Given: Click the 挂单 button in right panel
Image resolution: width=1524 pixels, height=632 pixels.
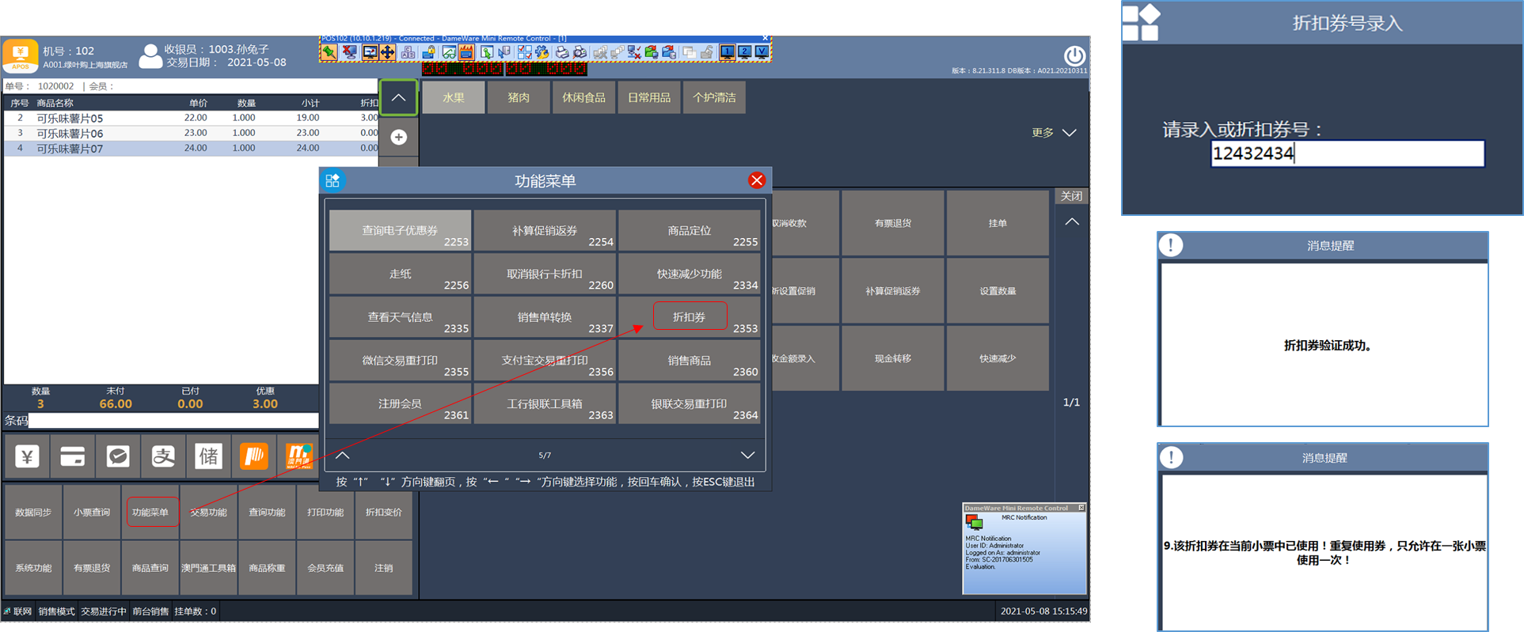Looking at the screenshot, I should coord(998,223).
